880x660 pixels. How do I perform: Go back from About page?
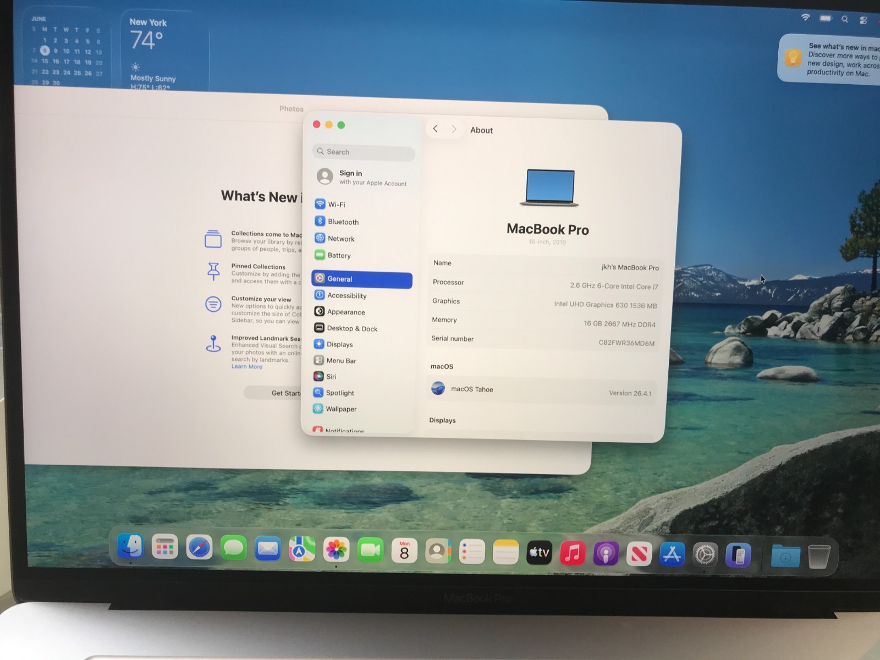coord(436,129)
